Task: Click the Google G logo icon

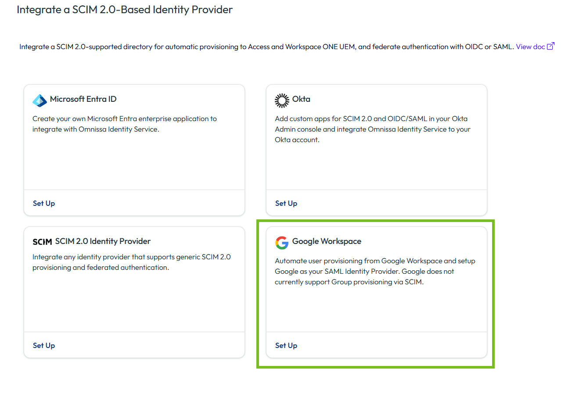Action: coord(282,243)
